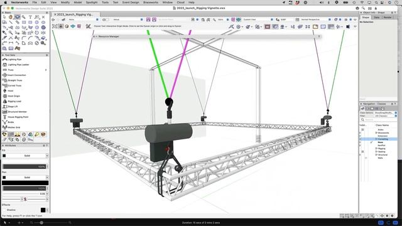Screen dimensions: 402x226
Task: Open the Spotlight menu
Action: click(92, 3)
